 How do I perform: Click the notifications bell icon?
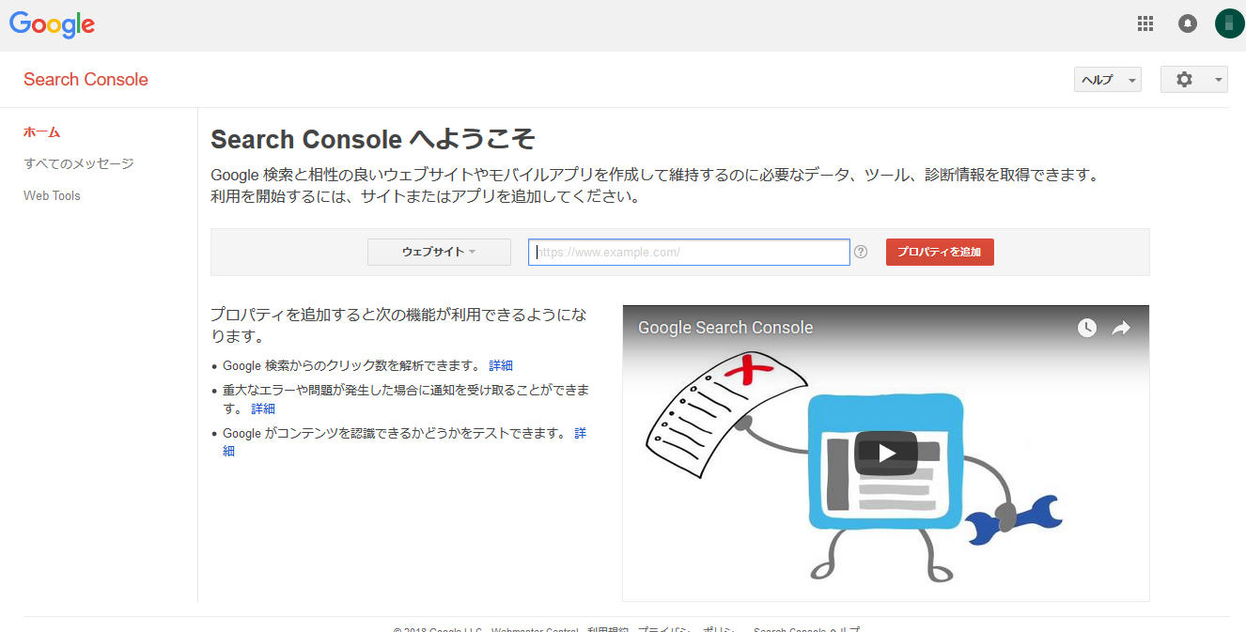click(1188, 24)
